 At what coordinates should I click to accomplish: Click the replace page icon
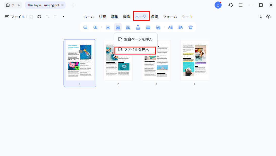(158, 27)
